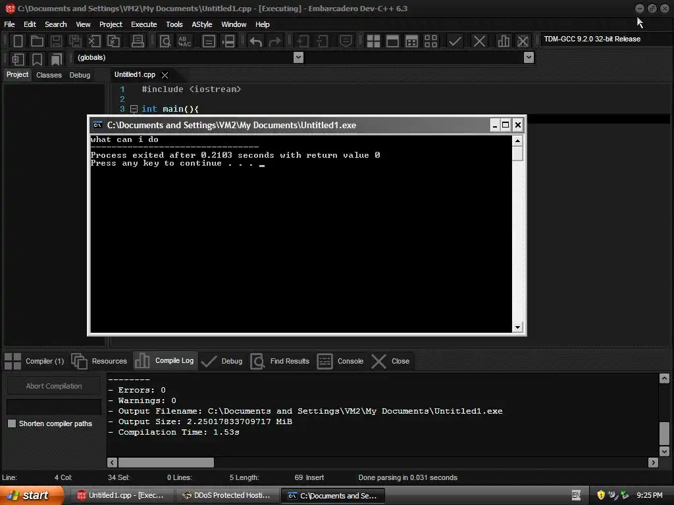This screenshot has width=674, height=505.
Task: Click the Insert snippet icon beside bookmarks
Action: [18, 59]
